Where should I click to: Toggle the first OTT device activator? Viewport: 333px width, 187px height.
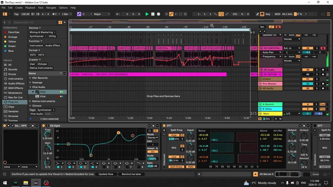coord(164,126)
